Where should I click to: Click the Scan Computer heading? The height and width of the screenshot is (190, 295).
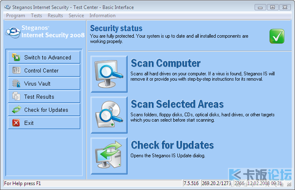[165, 63]
